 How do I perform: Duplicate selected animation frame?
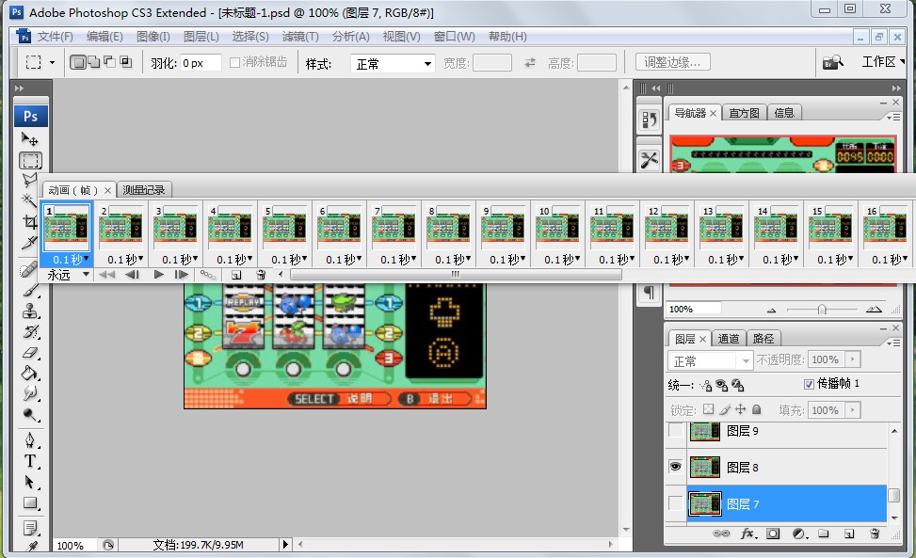[236, 275]
